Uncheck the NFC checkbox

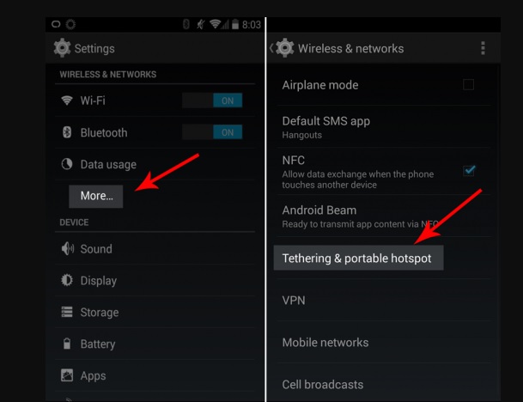coord(469,170)
